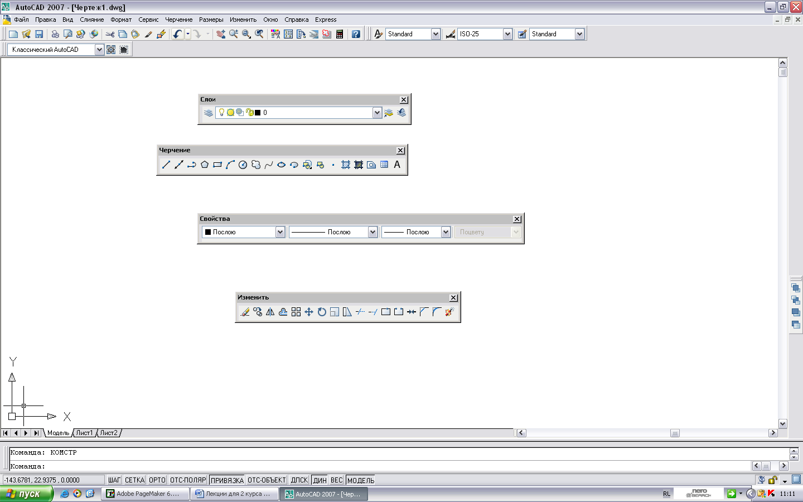Select the Copy objects tool
Viewport: 803px width, 502px height.
point(258,312)
